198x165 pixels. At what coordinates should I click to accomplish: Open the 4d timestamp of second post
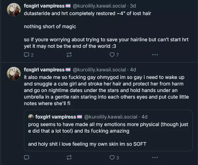(x=133, y=70)
